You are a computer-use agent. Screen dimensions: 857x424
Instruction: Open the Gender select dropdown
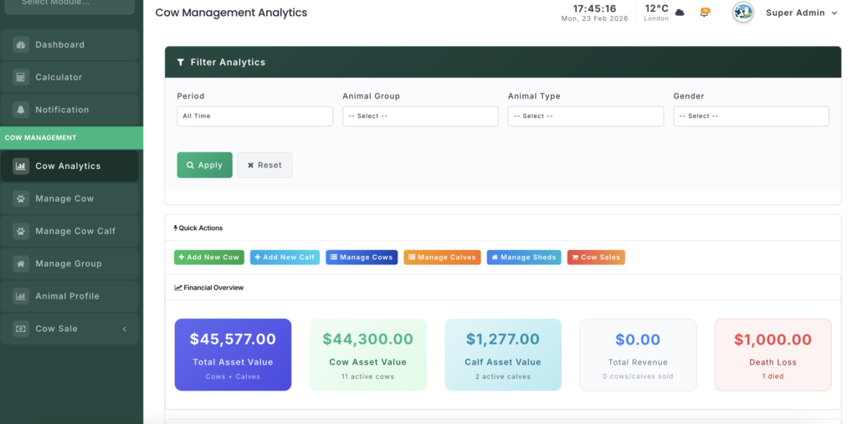click(x=751, y=116)
